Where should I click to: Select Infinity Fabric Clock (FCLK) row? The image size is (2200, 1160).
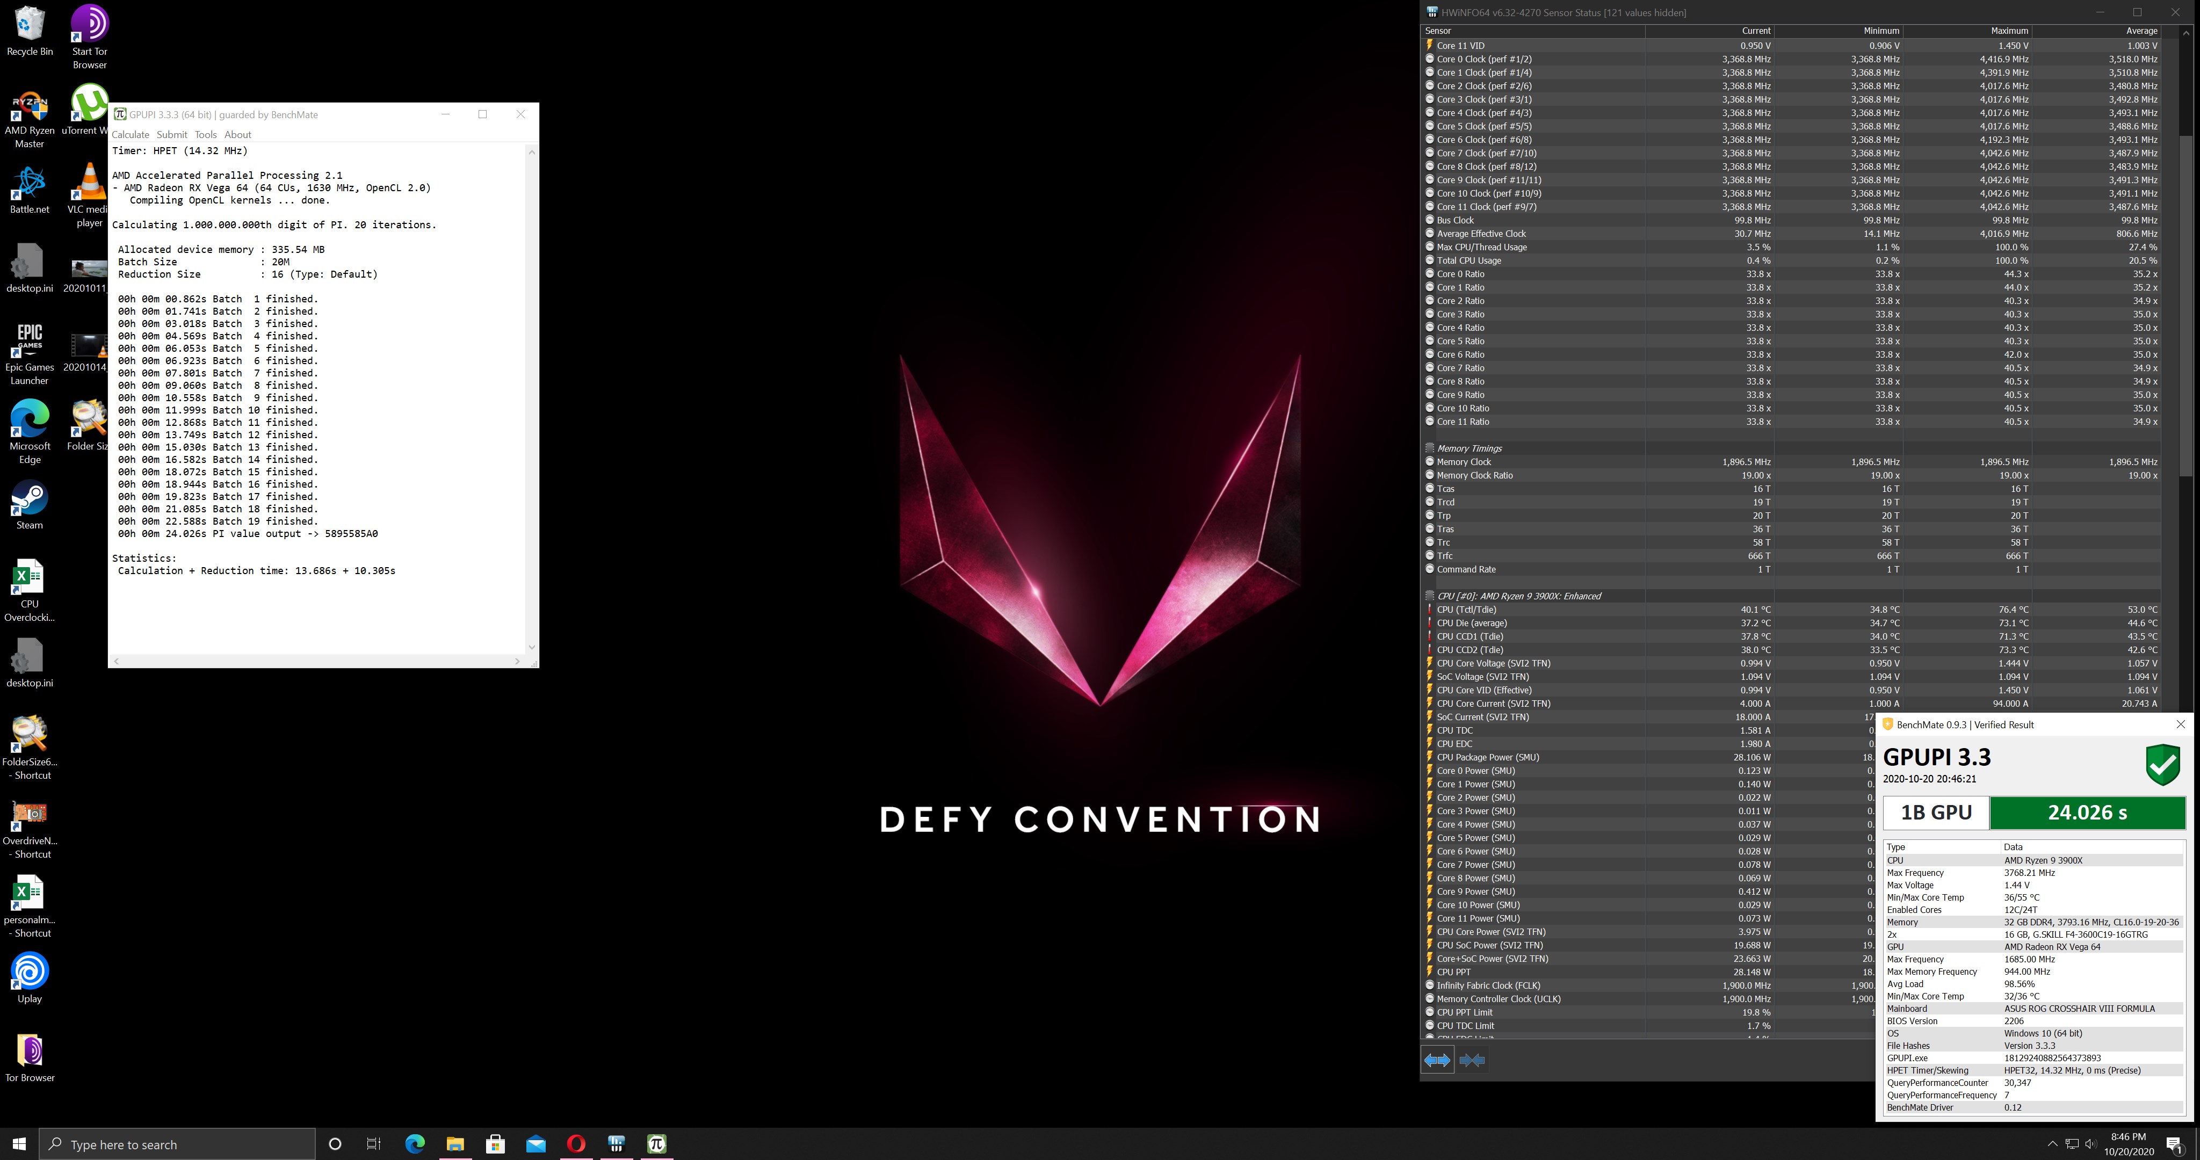point(1647,985)
